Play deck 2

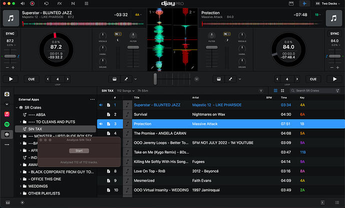pyautogui.click(x=334, y=79)
